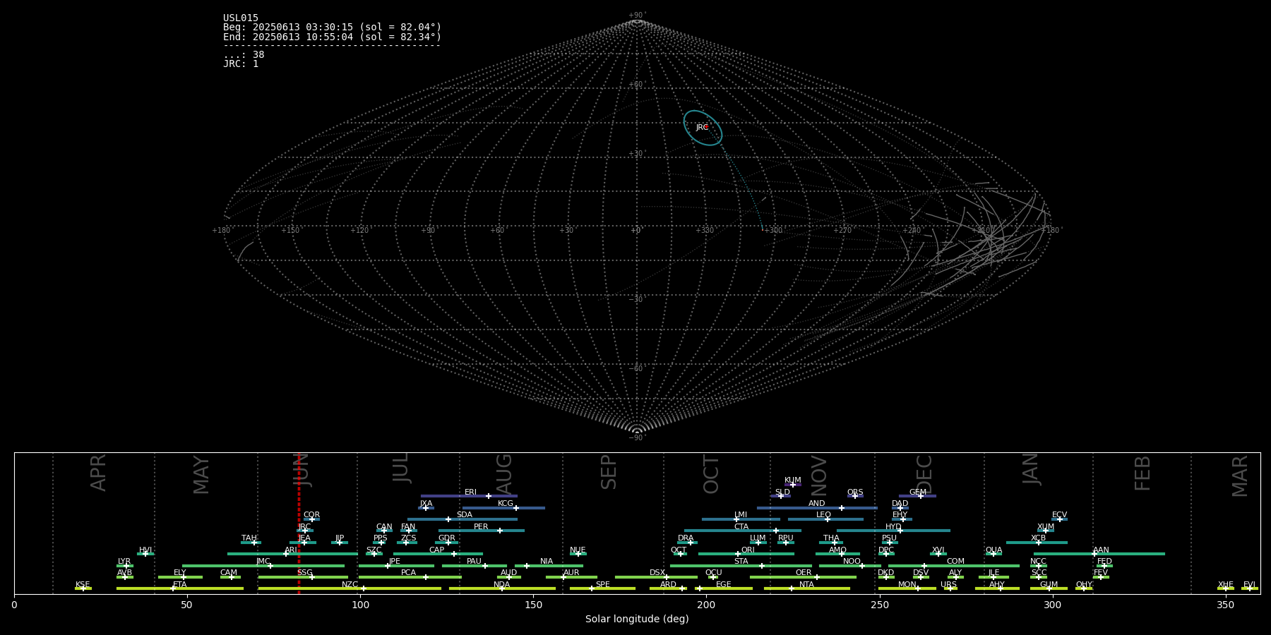The height and width of the screenshot is (635, 1271).
Task: Click the 'Solar longitude (deg)' axis label
Action: [637, 619]
